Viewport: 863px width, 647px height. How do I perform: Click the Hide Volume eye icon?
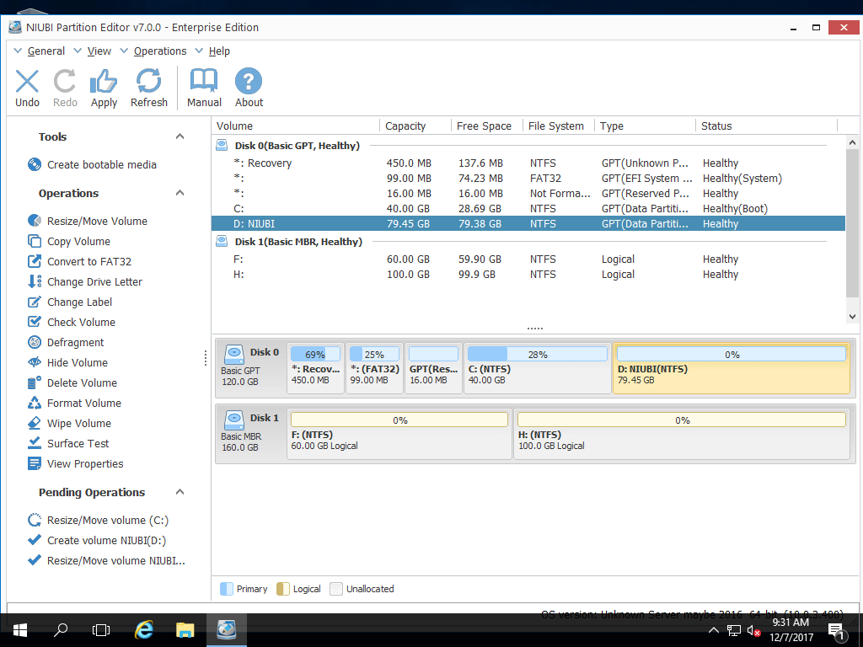click(34, 362)
